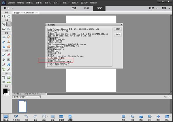Rotate the photo with the 旋转 icon
Viewport: 173px width, 122px height.
pyautogui.click(x=44, y=118)
